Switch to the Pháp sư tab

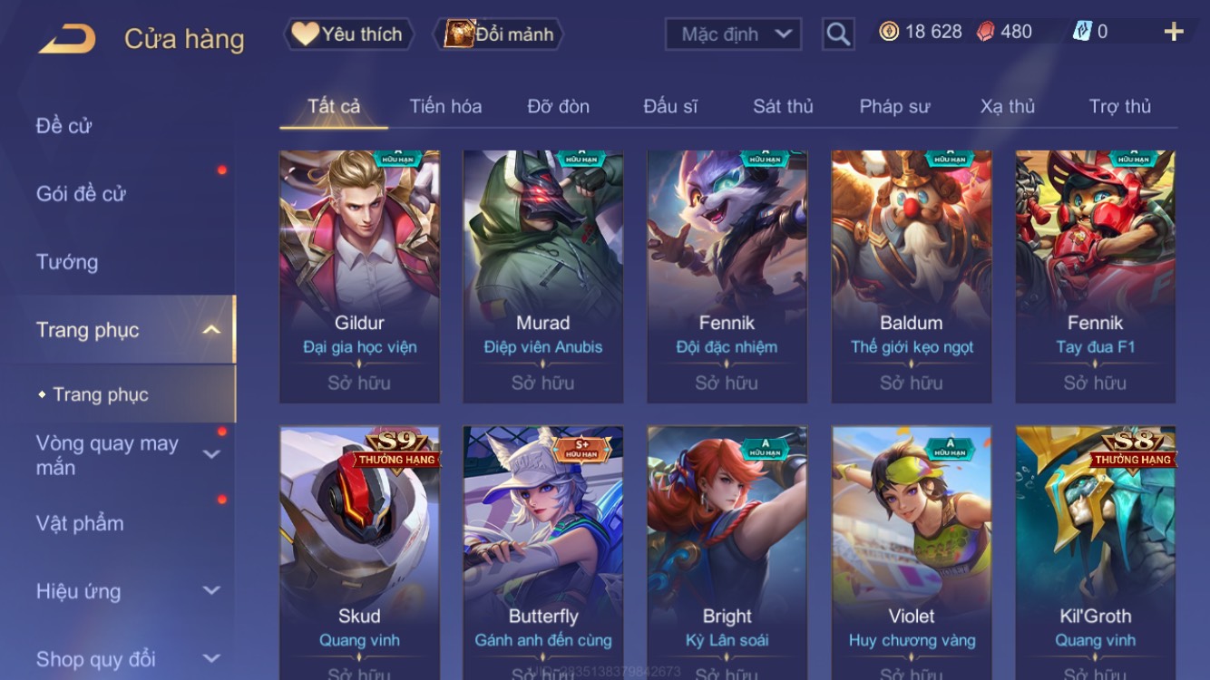pyautogui.click(x=894, y=106)
